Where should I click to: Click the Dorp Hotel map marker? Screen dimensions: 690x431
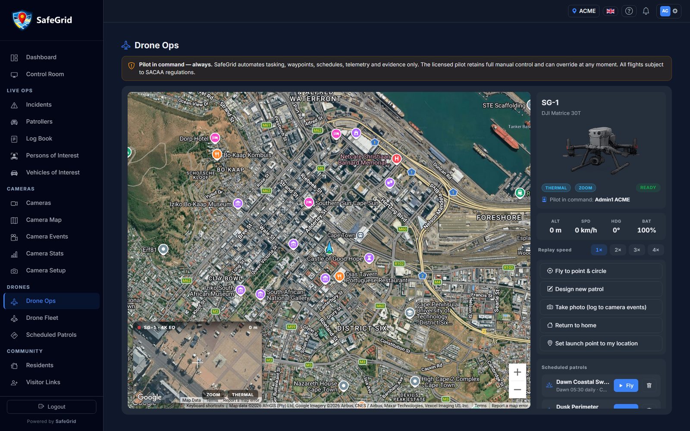(x=215, y=138)
